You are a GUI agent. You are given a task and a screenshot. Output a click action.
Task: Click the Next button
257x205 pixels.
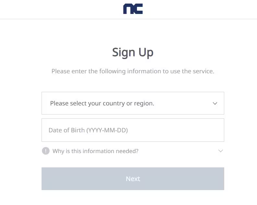[x=133, y=179]
